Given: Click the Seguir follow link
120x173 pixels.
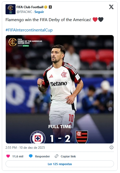Looking at the screenshot, I should point(39,12).
